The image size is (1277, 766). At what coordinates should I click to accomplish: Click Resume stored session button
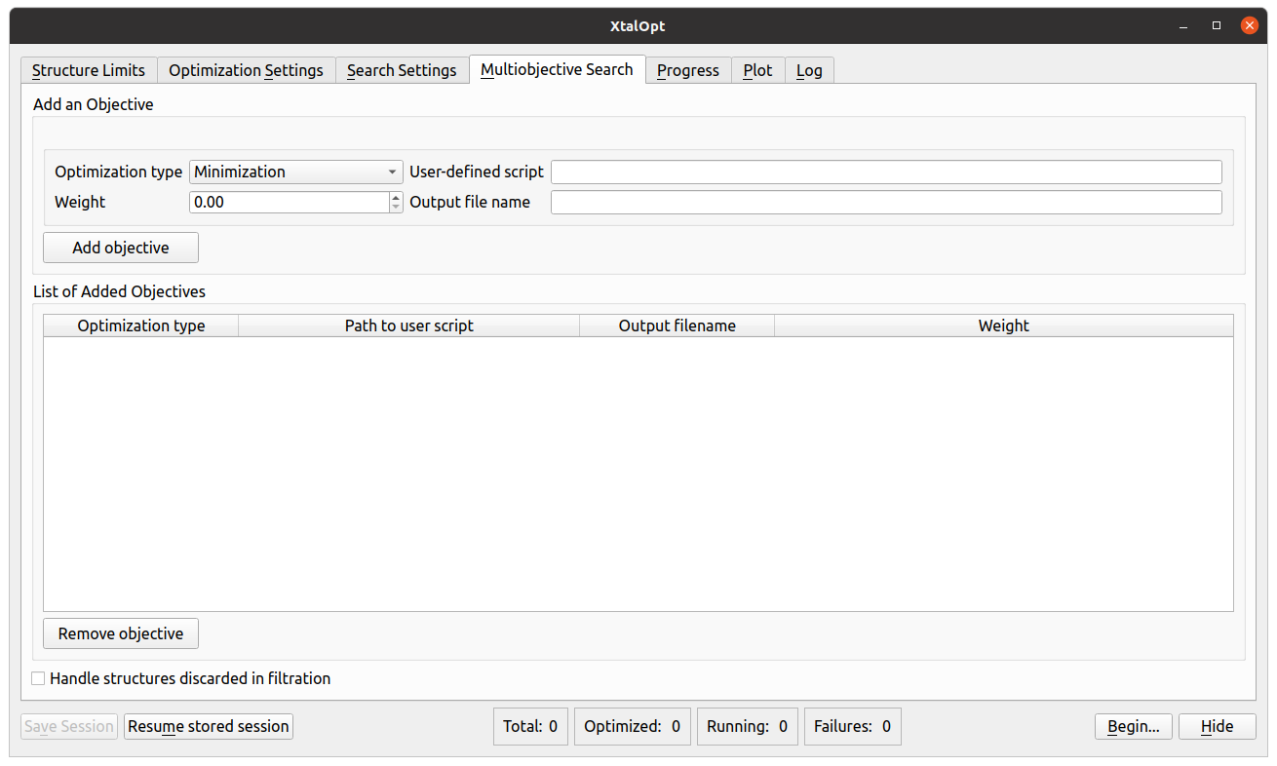[x=209, y=726]
